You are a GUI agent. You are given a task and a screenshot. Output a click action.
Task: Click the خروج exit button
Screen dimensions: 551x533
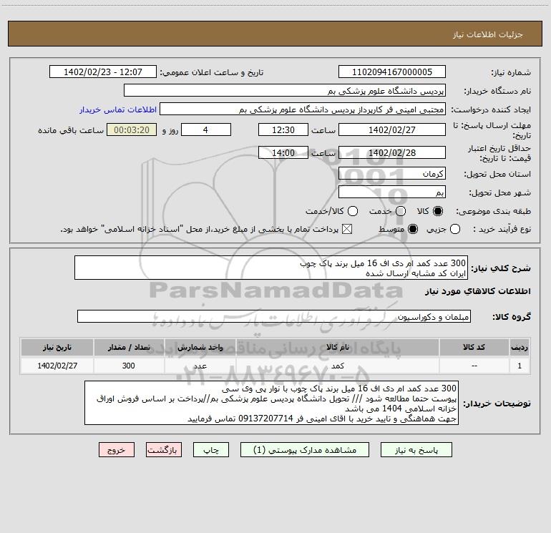coord(117,450)
